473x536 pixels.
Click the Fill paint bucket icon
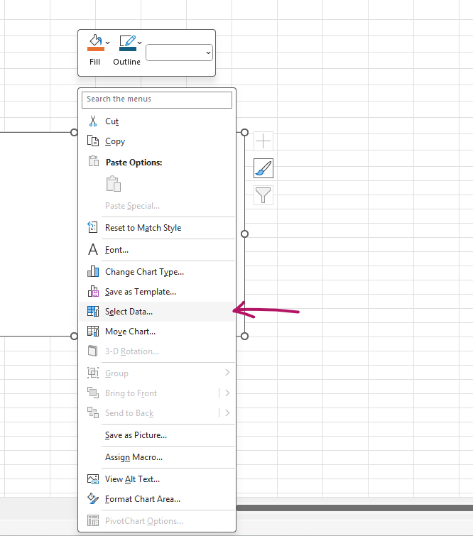[95, 40]
